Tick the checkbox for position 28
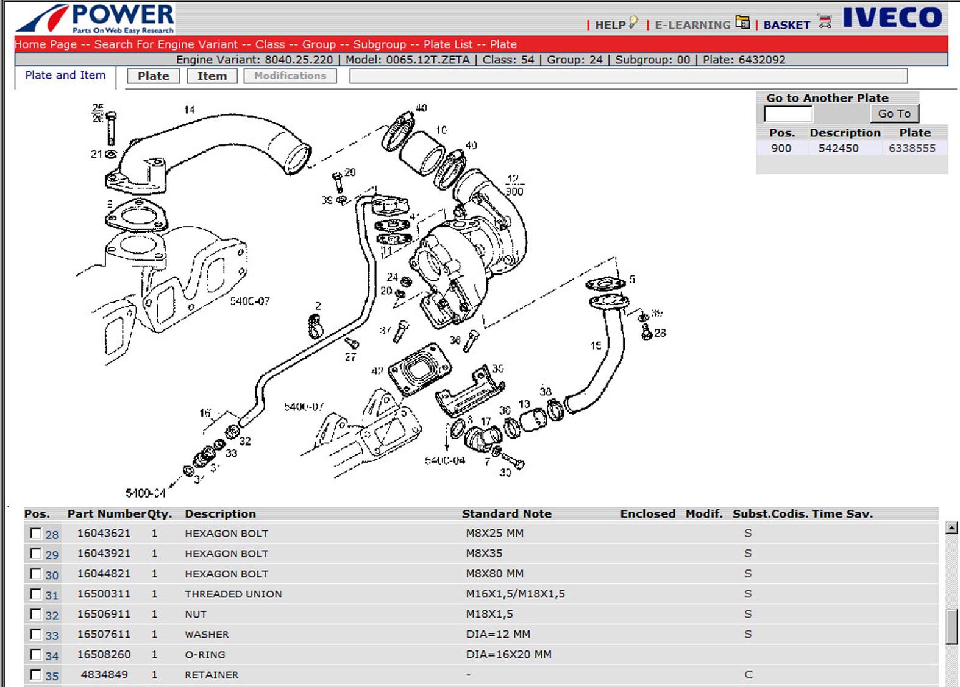Screen dimensions: 960x687 (36, 534)
